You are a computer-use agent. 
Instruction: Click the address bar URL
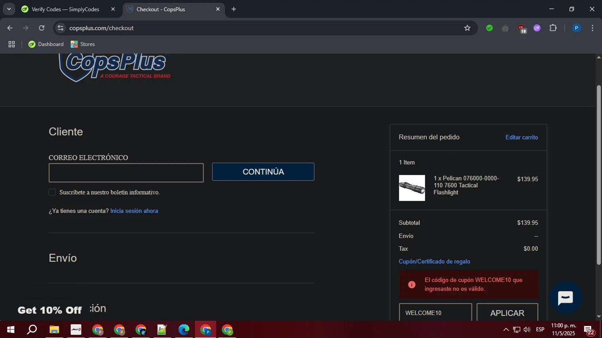tap(102, 28)
